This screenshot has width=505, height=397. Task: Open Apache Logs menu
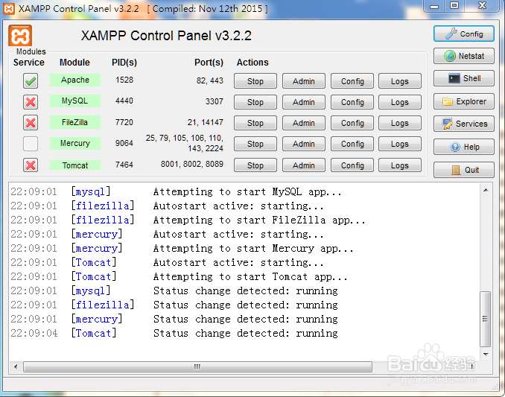(x=400, y=81)
